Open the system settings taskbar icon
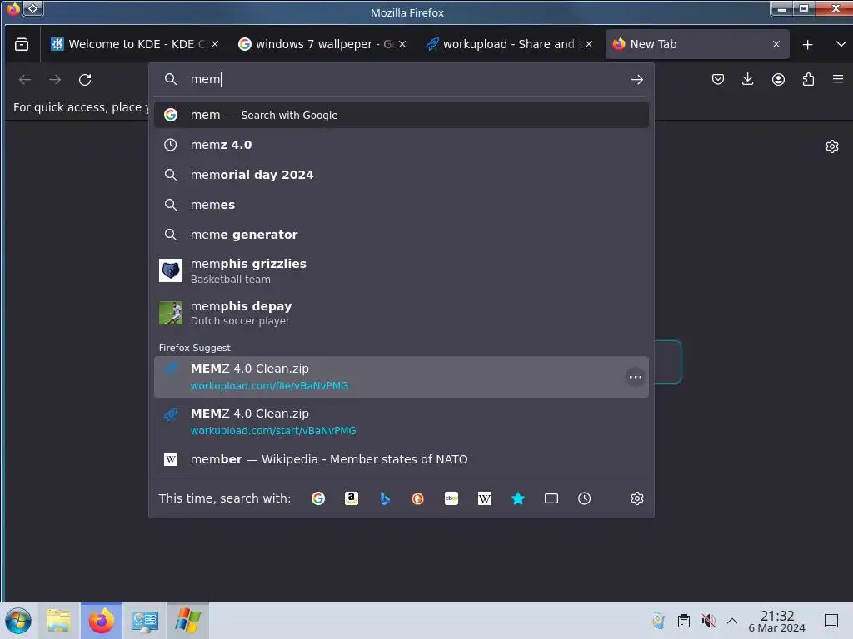This screenshot has width=853, height=639. click(145, 621)
